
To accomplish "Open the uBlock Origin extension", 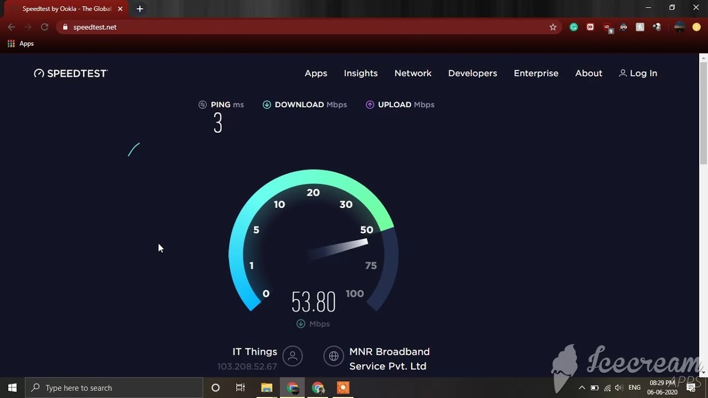I will [x=608, y=28].
